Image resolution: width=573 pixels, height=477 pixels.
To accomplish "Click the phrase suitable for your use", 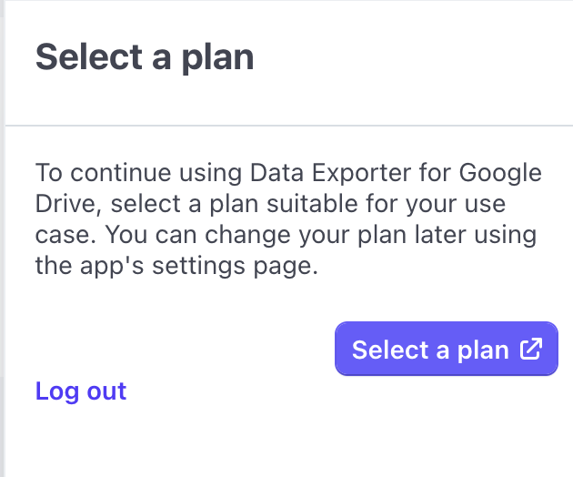I will click(386, 204).
